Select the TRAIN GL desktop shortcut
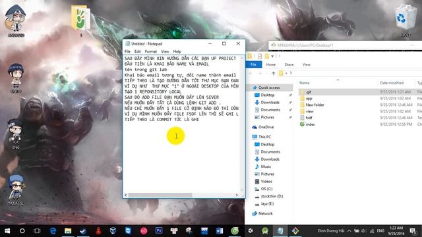This screenshot has width=422, height=237. (16, 190)
